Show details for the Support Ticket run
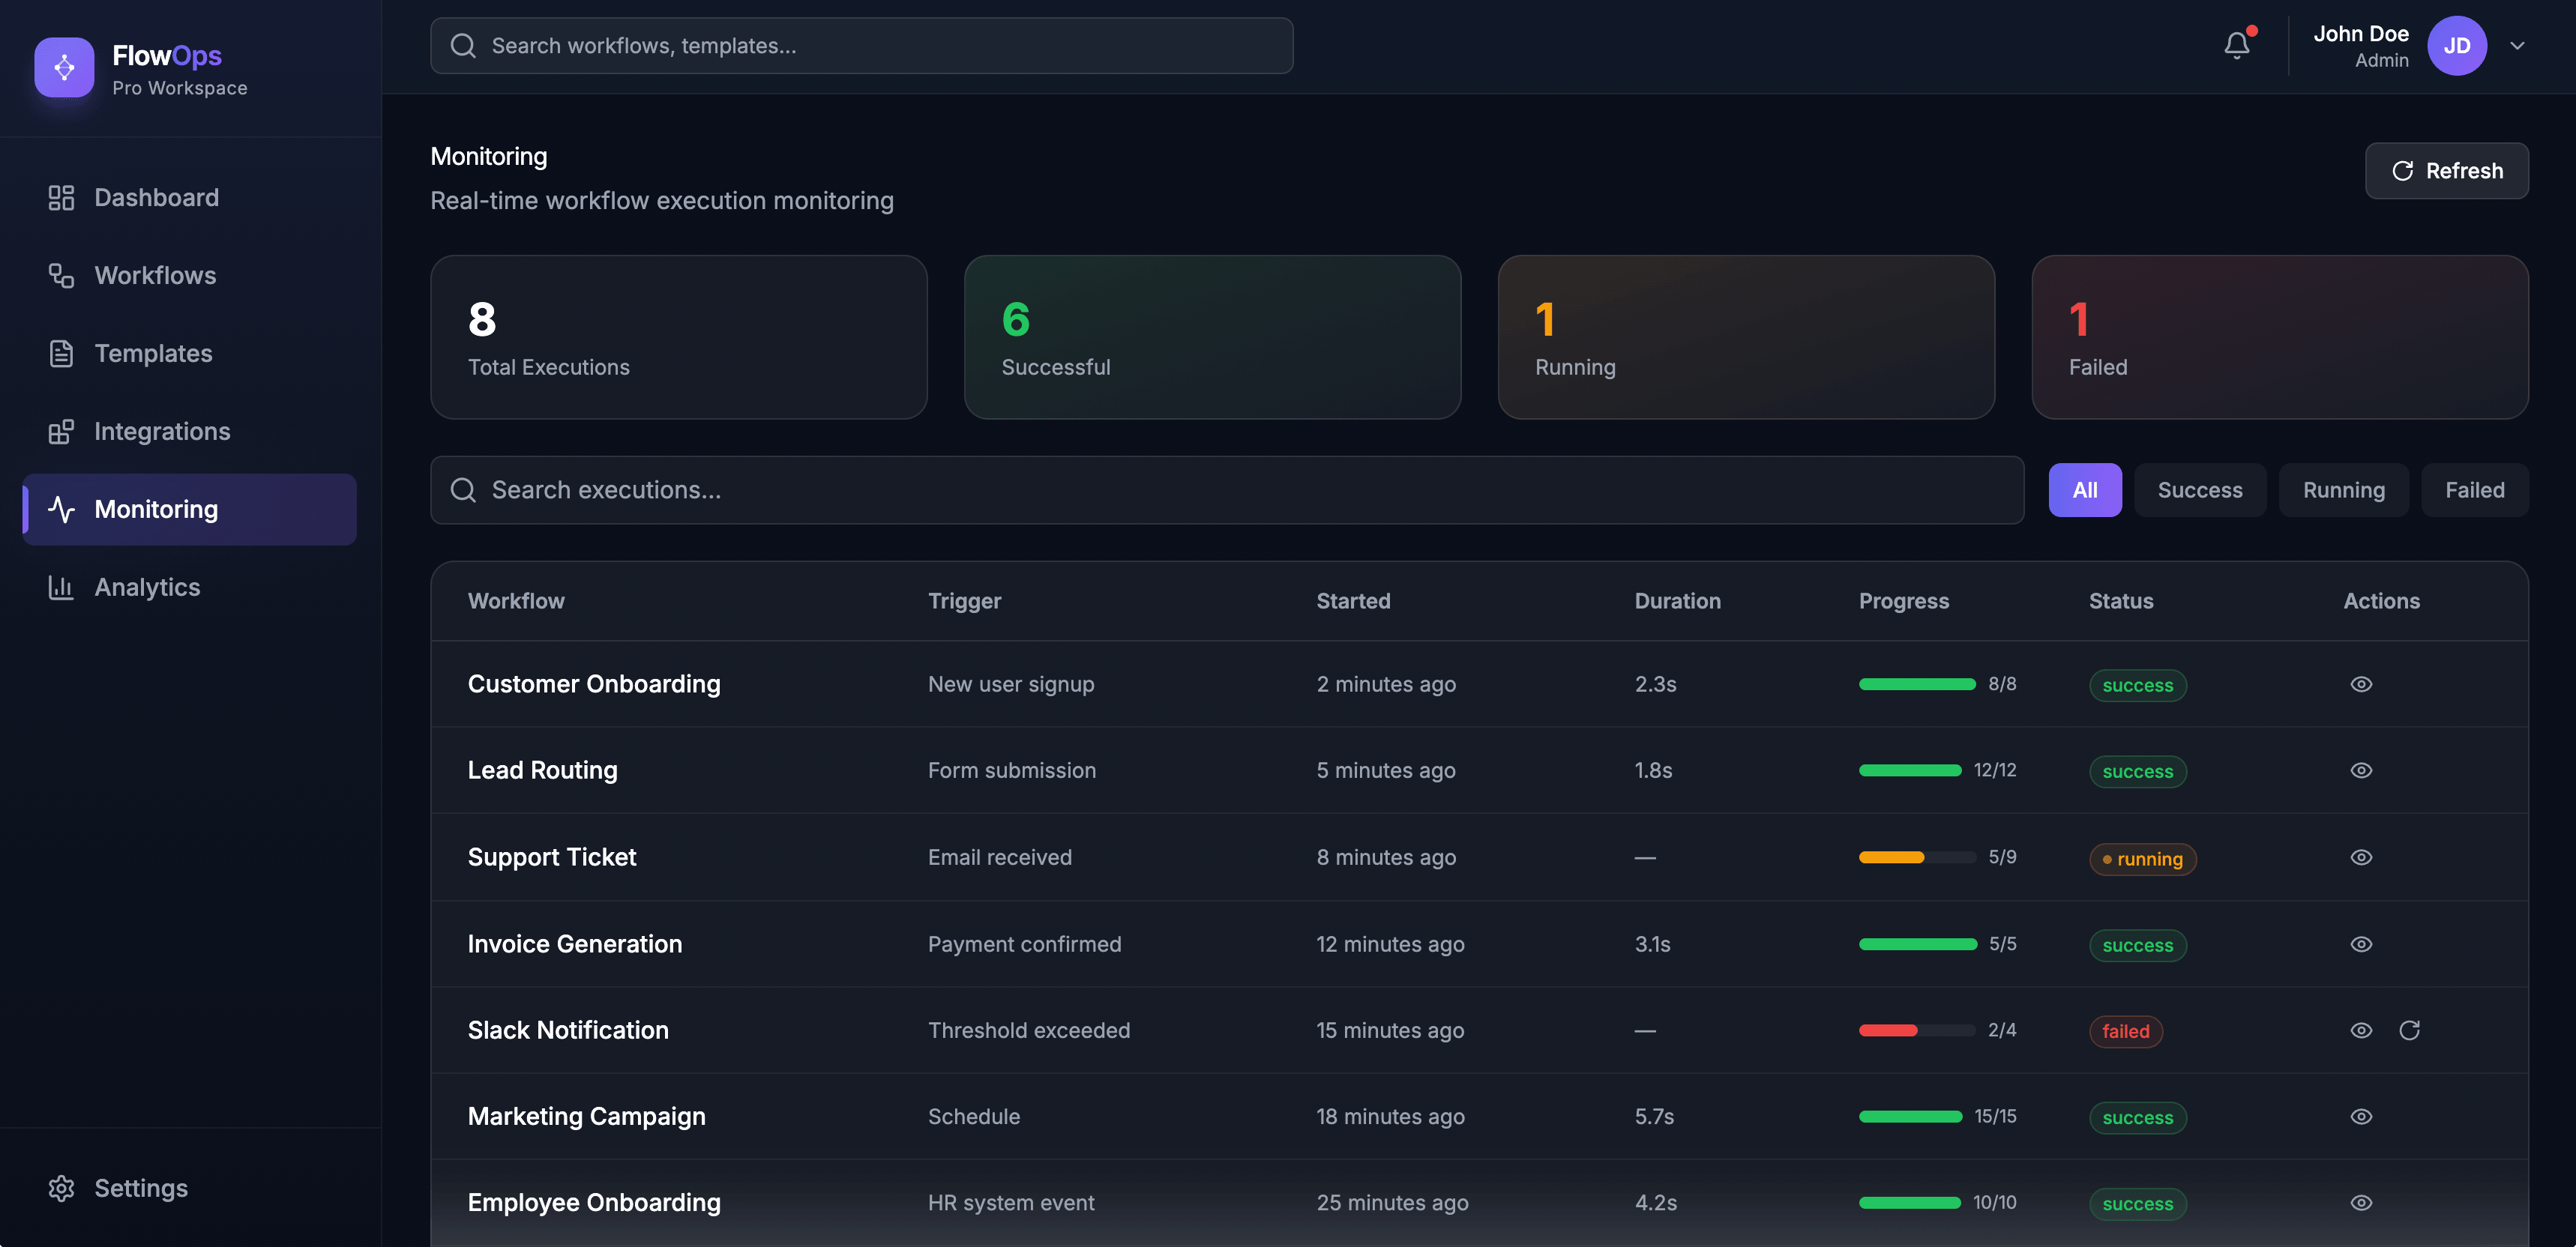Screen dimensions: 2576x1247 tap(2361, 857)
